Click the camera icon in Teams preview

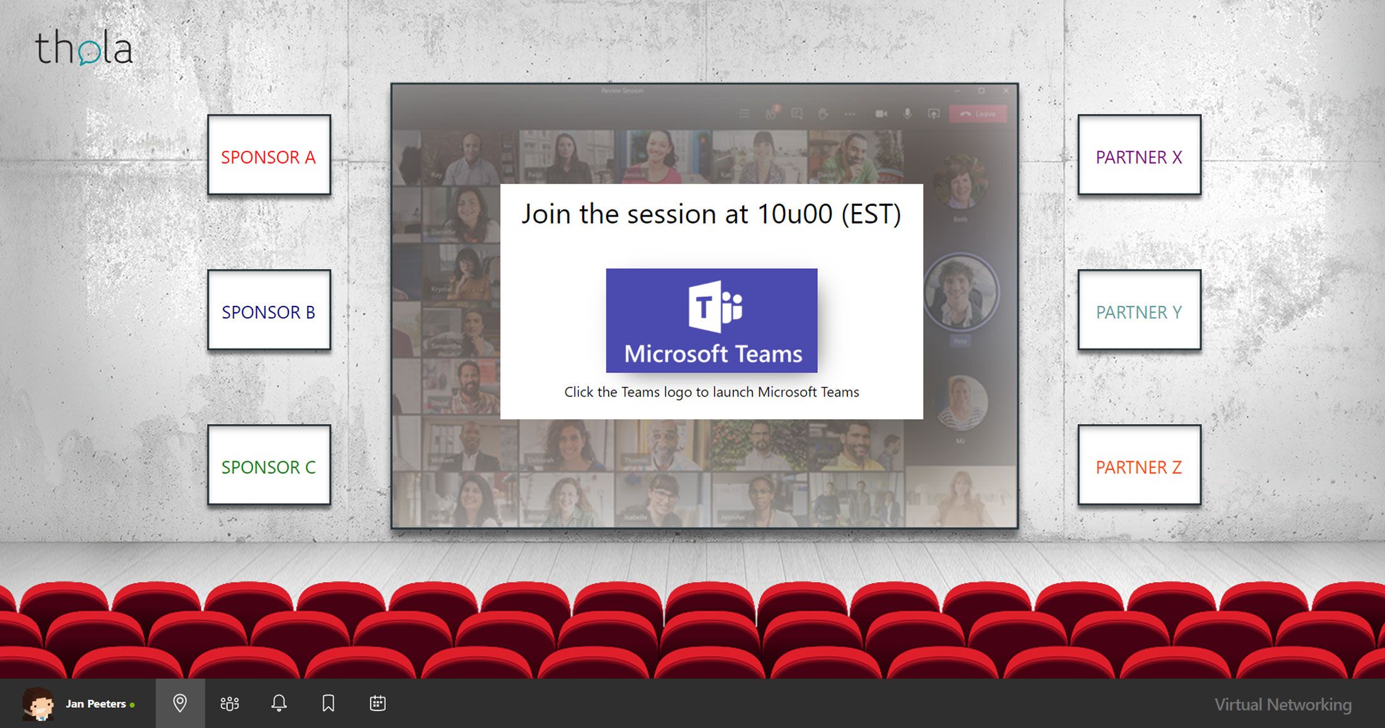881,114
